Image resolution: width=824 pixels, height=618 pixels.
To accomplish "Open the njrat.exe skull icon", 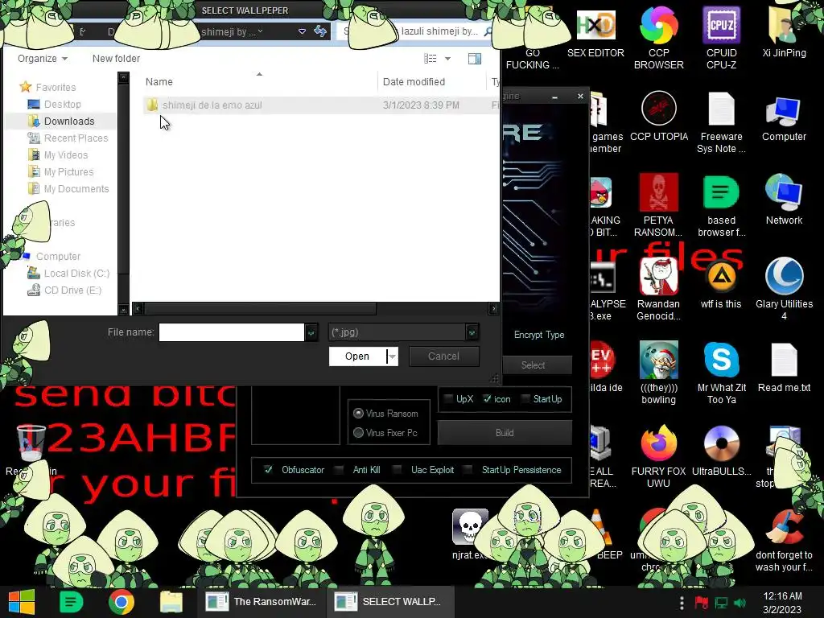I will click(470, 527).
